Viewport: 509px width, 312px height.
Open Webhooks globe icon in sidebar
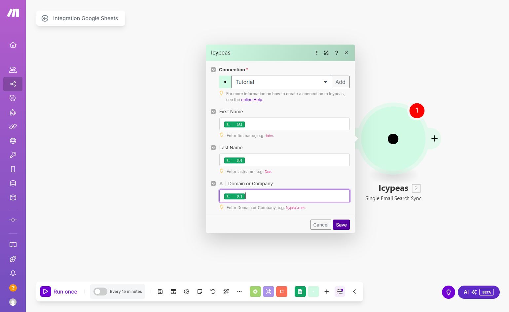point(13,141)
